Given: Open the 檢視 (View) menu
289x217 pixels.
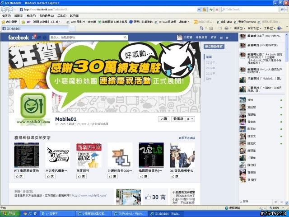Looking at the screenshot, I should pyautogui.click(x=31, y=16).
